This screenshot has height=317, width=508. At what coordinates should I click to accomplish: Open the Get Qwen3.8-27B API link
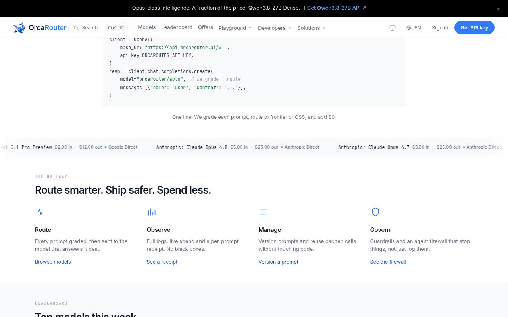(337, 8)
